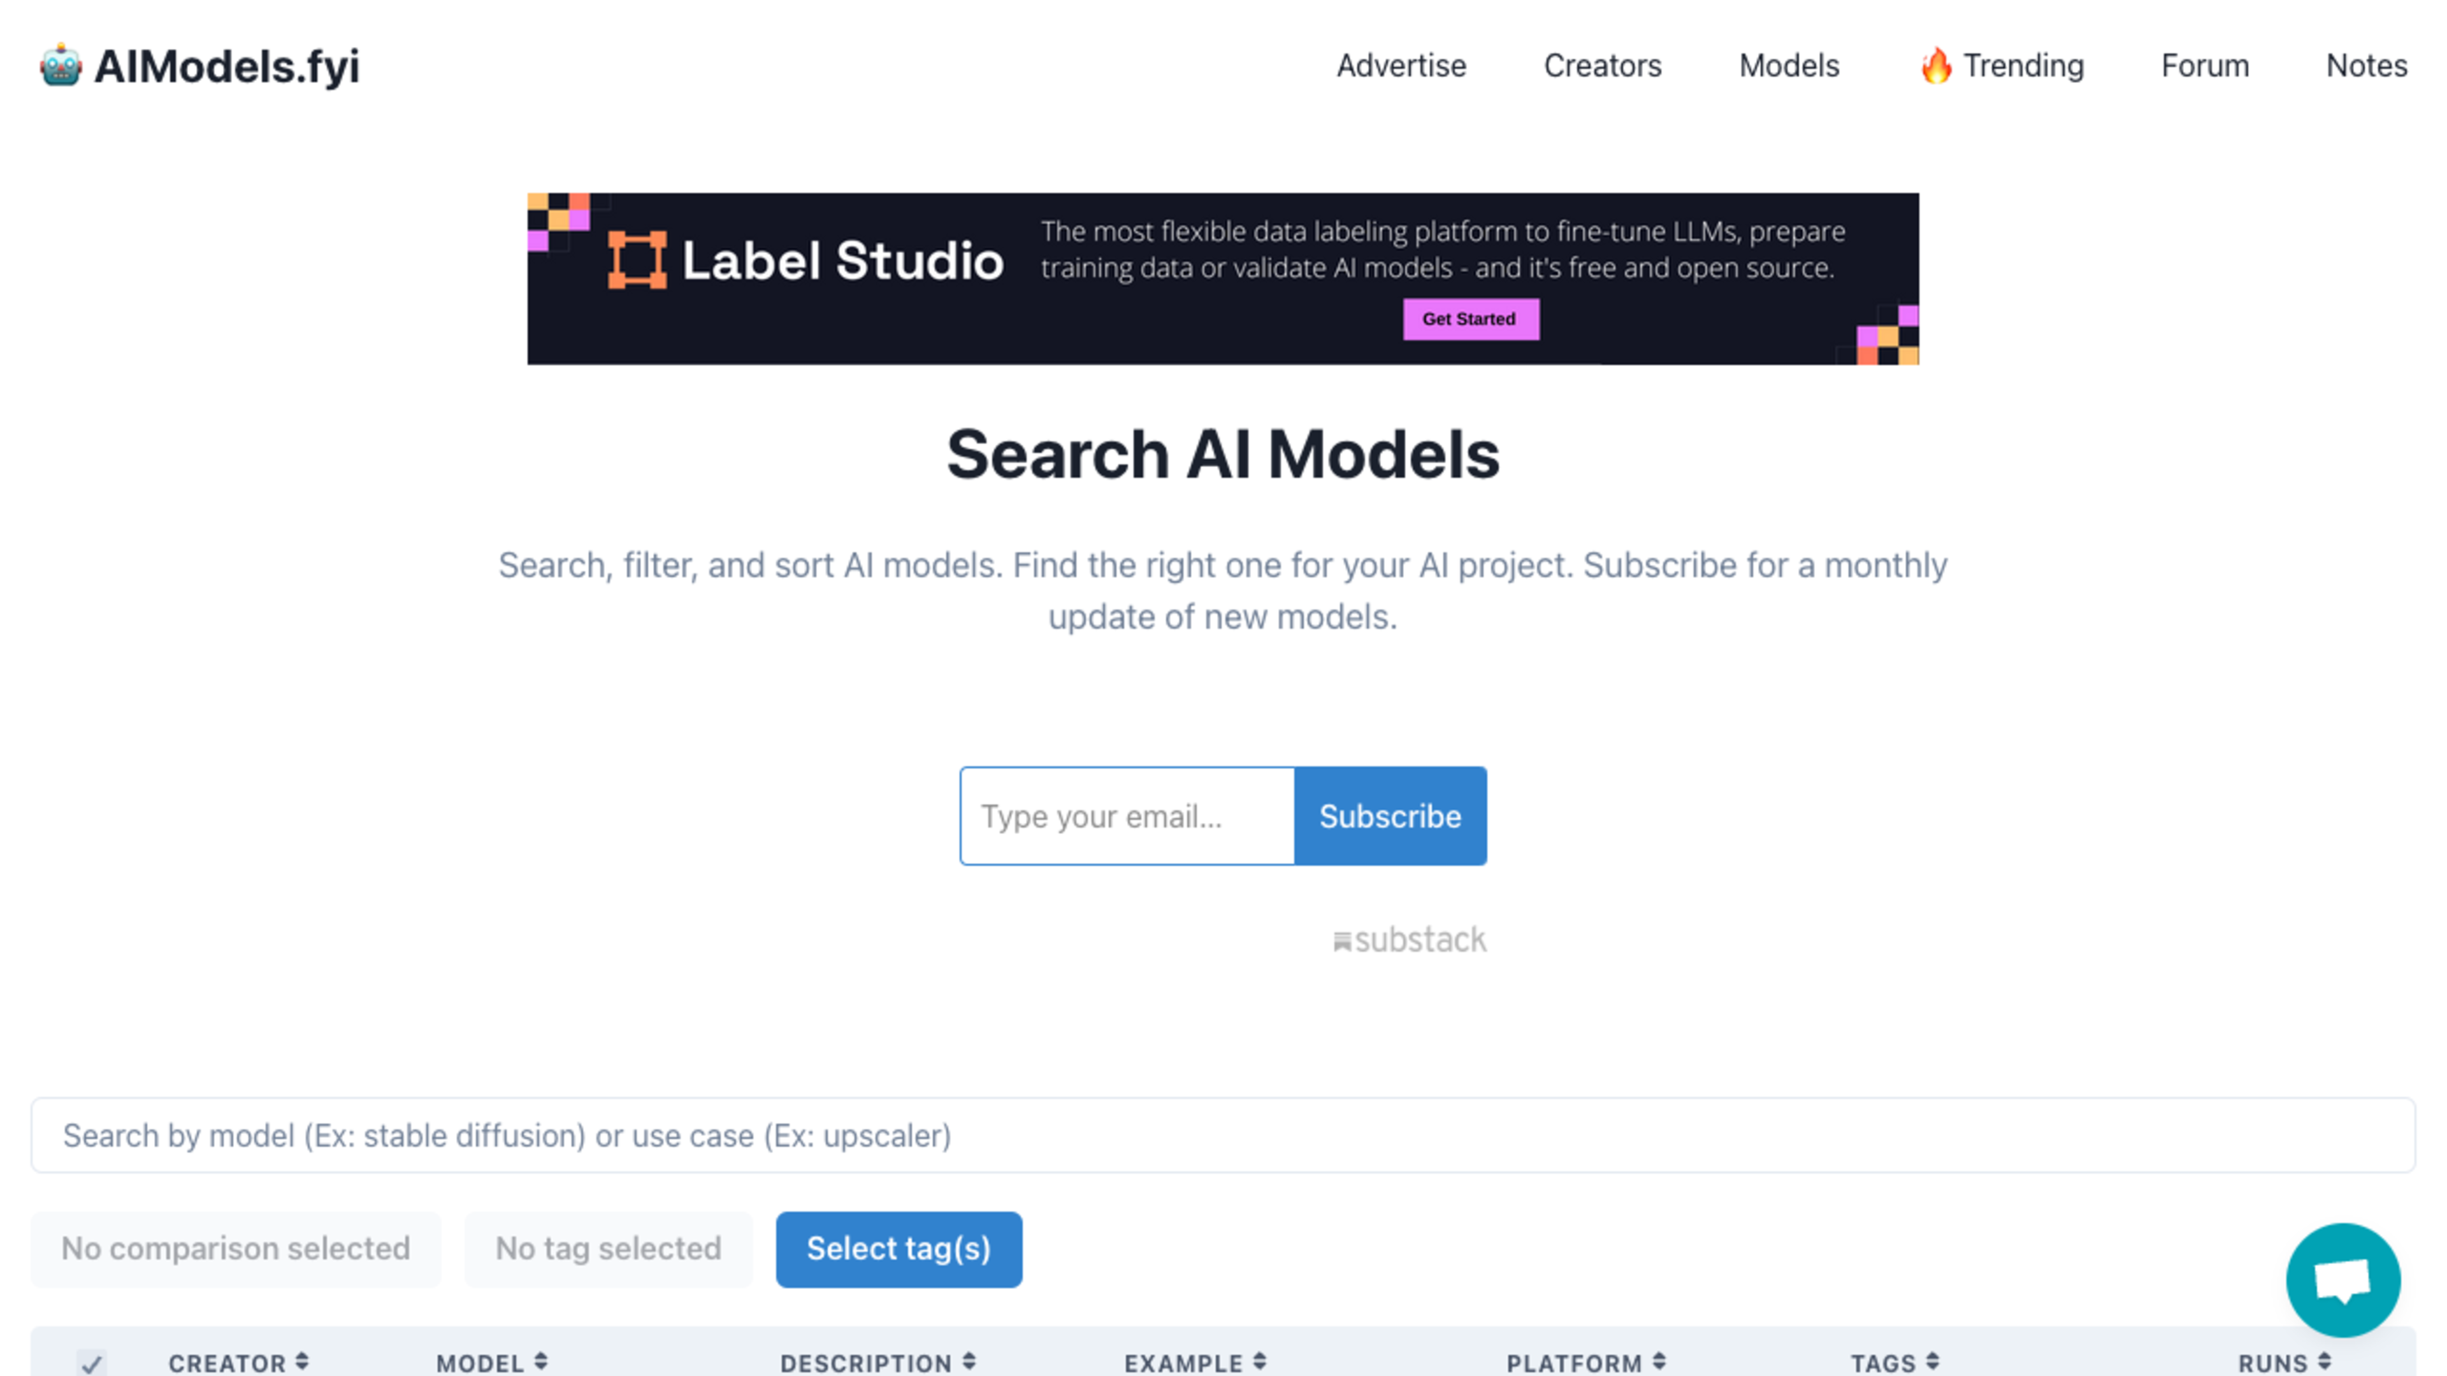The height and width of the screenshot is (1376, 2447).
Task: Click the Select tag(s) button
Action: [x=899, y=1249]
